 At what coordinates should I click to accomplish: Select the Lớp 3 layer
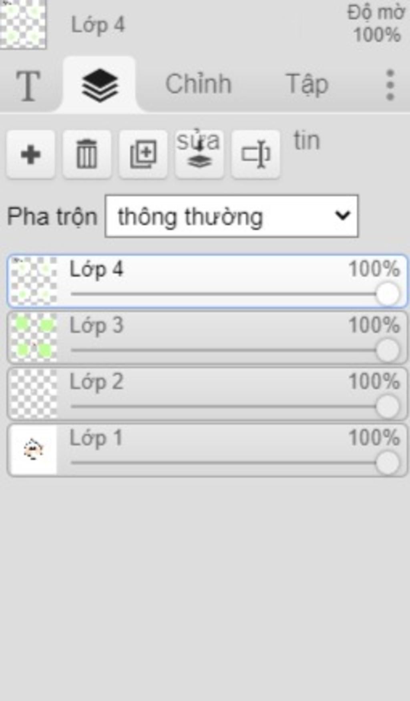pyautogui.click(x=207, y=337)
